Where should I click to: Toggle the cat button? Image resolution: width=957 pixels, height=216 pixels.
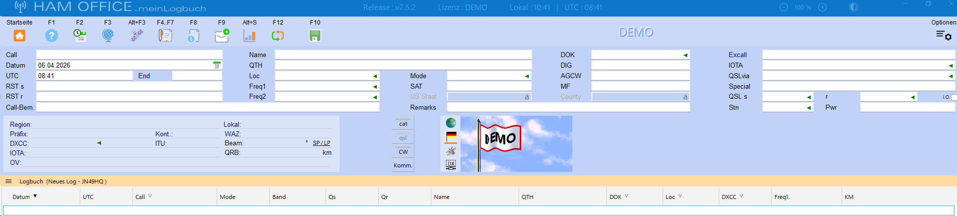(x=403, y=124)
